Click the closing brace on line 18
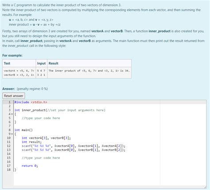210x190 pixels. click(15, 170)
